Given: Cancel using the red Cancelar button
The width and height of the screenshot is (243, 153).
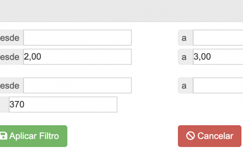Looking at the screenshot, I should (x=210, y=136).
